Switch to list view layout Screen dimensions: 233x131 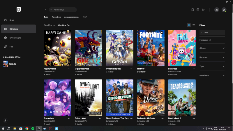194,25
